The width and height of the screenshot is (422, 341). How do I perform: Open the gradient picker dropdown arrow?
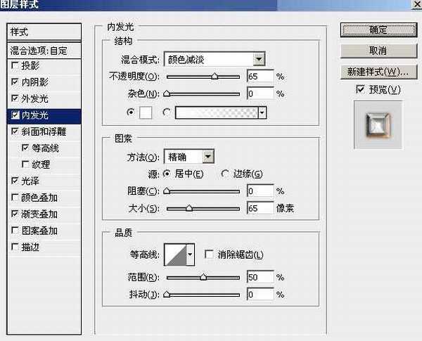262,112
